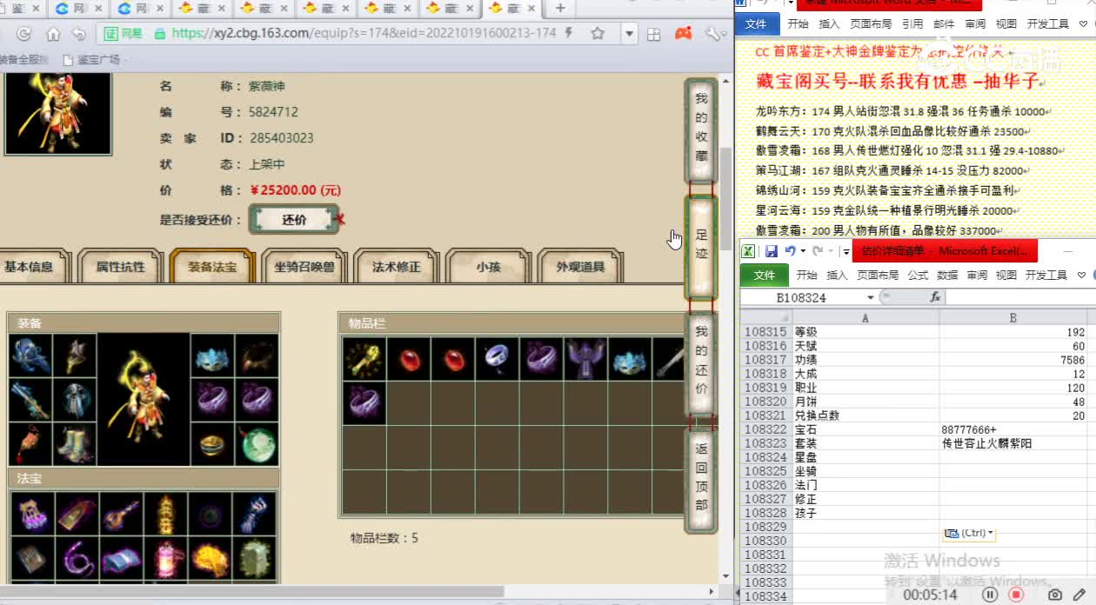1096x605 pixels.
Task: Open the Excel name box dropdown
Action: point(871,297)
